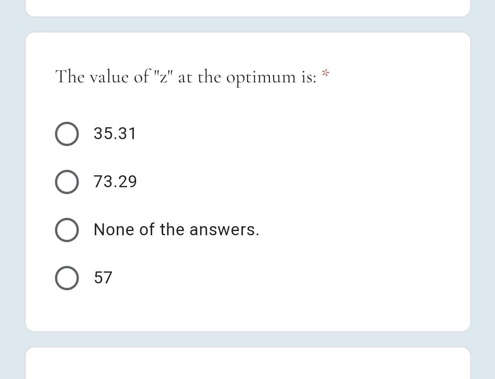Click the quoted 'z' in the question title
This screenshot has height=379, width=495.
click(x=164, y=77)
